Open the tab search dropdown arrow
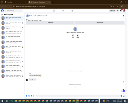Viewport: 128px width, 103px height. [2, 2]
